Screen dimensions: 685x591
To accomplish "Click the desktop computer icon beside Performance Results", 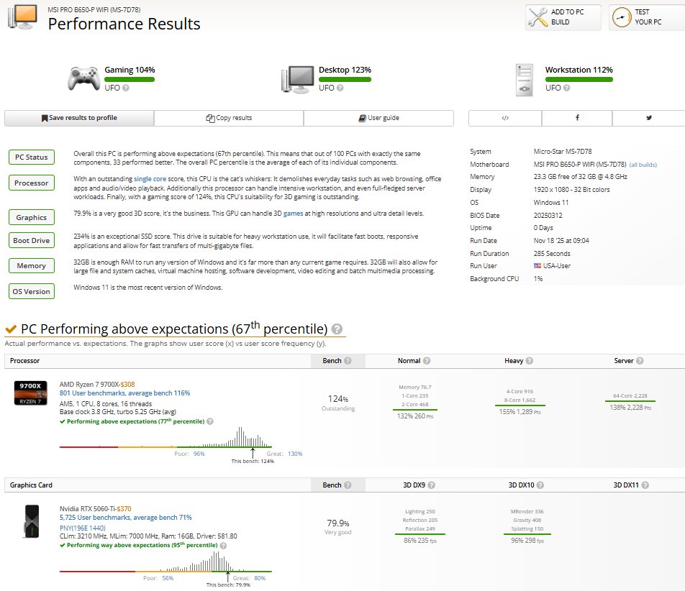I will (22, 17).
